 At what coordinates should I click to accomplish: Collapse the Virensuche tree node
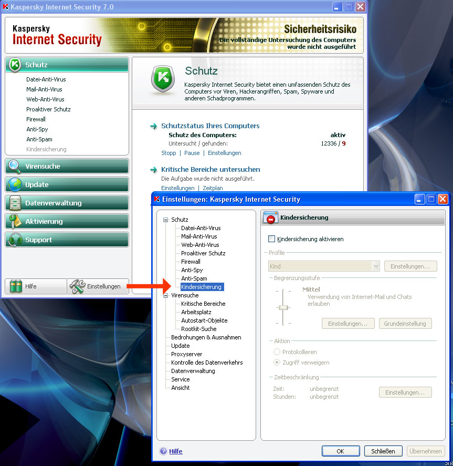[166, 295]
